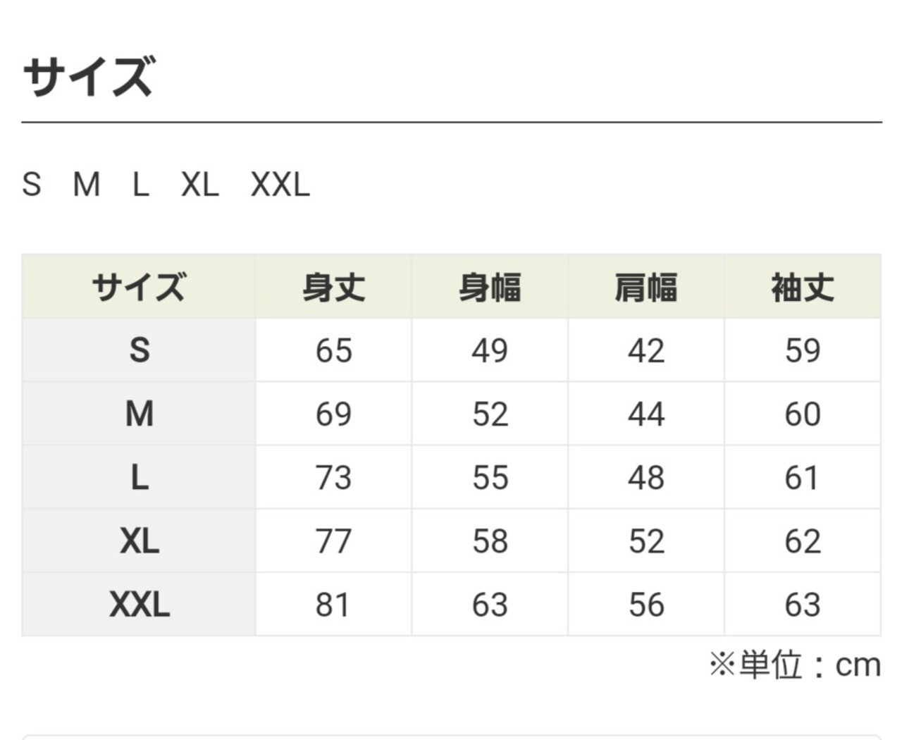Select the S row label in table
This screenshot has width=902, height=740.
pyautogui.click(x=140, y=350)
